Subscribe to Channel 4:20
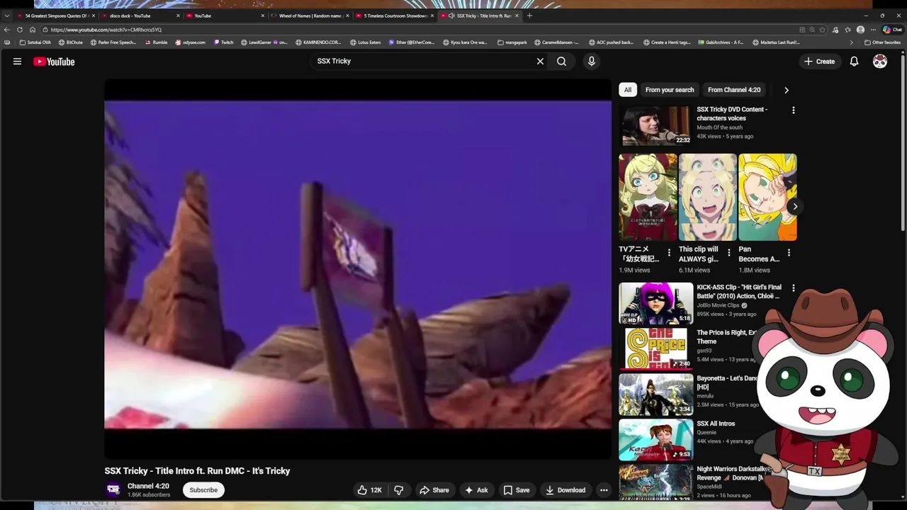This screenshot has height=510, width=907. 203,490
